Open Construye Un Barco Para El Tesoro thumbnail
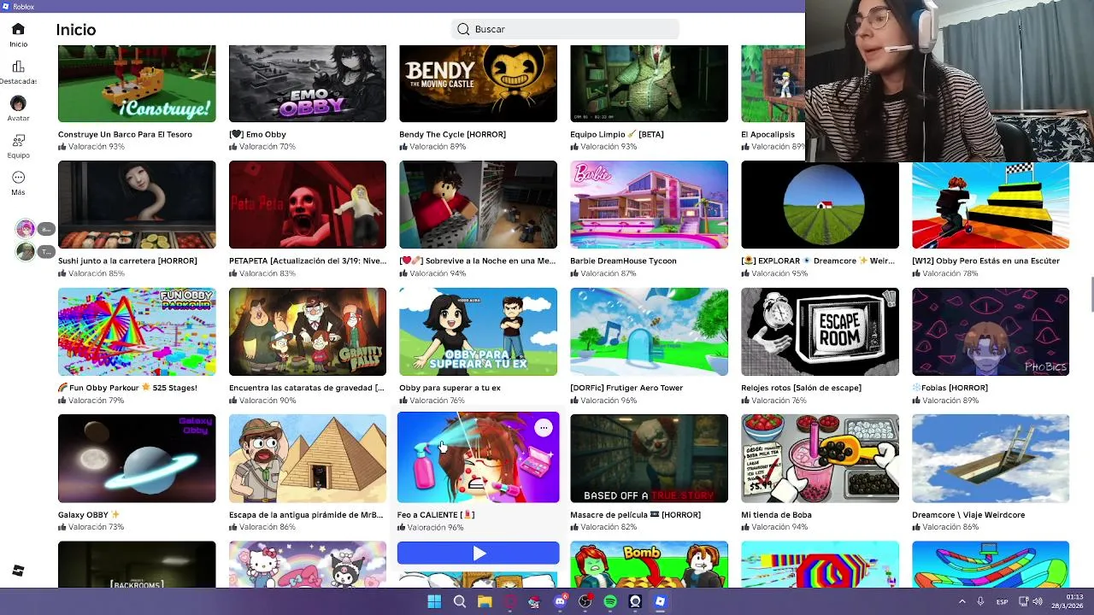This screenshot has width=1094, height=615. pos(137,84)
